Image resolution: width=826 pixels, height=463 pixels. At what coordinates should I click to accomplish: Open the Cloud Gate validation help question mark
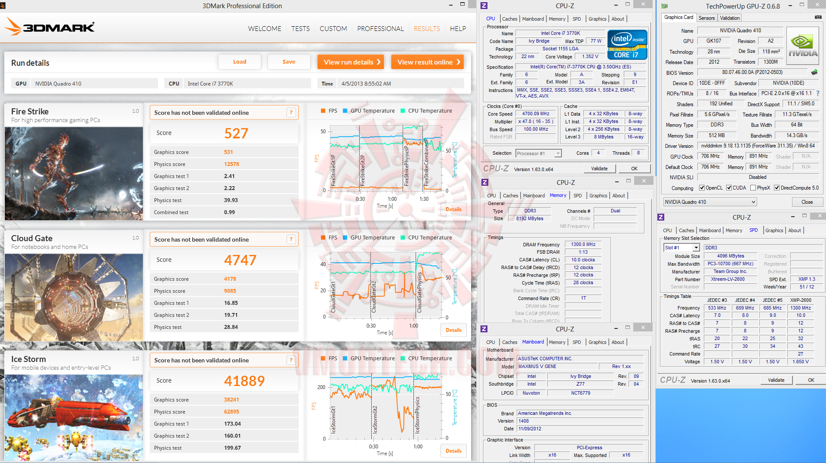291,239
